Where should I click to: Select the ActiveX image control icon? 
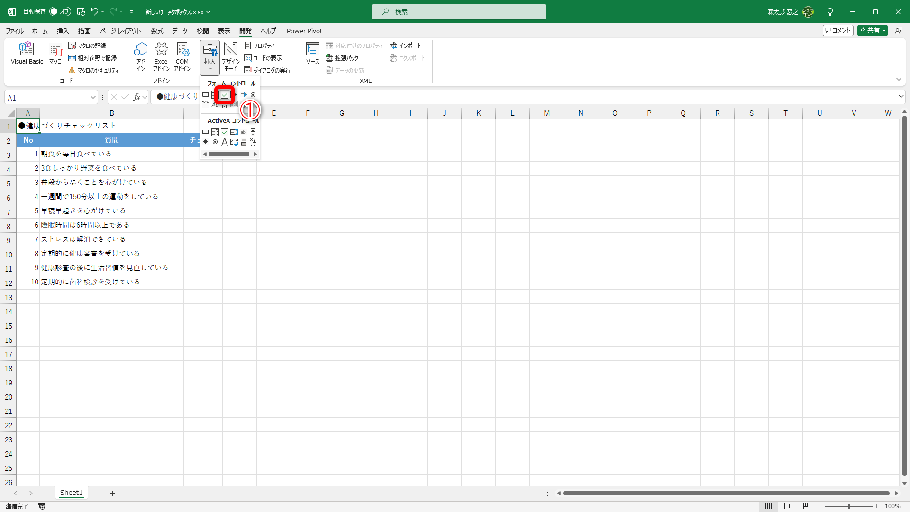tap(234, 142)
